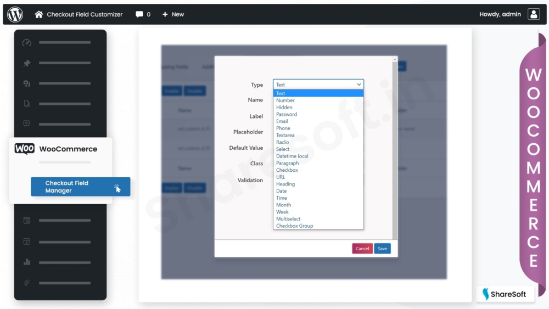This screenshot has height=309, width=549.
Task: Click the New link in admin bar
Action: click(178, 14)
